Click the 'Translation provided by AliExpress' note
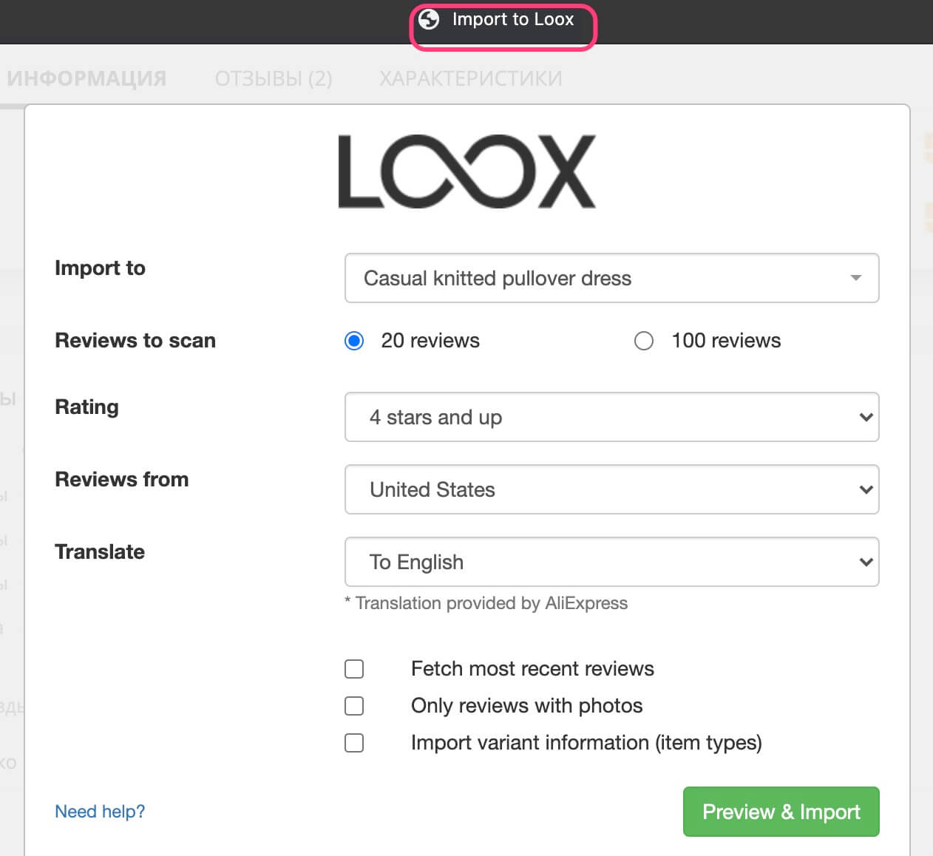Viewport: 933px width, 856px height. [x=486, y=603]
